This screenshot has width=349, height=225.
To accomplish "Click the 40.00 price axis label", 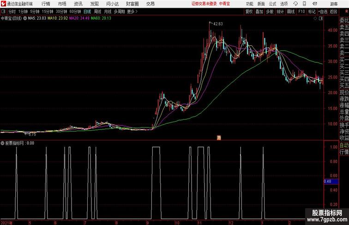I will coord(333,30).
